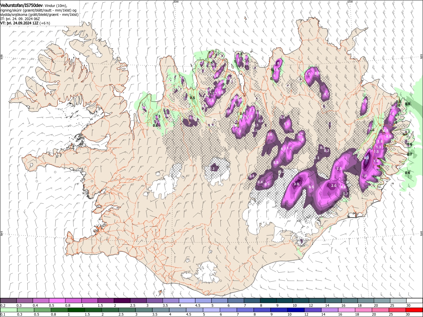Pick the lavender swatch at 4 in snow scale
This screenshot has height=317, width=423.
[x=187, y=301]
